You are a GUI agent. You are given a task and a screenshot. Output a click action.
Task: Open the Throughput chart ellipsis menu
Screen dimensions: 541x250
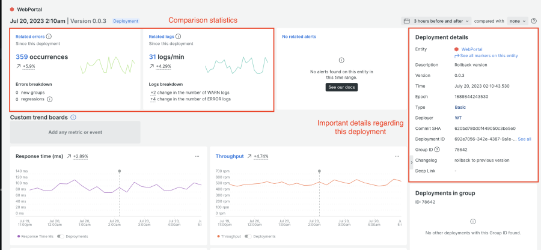pyautogui.click(x=397, y=156)
